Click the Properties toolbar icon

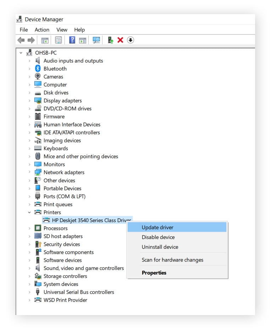click(x=59, y=40)
